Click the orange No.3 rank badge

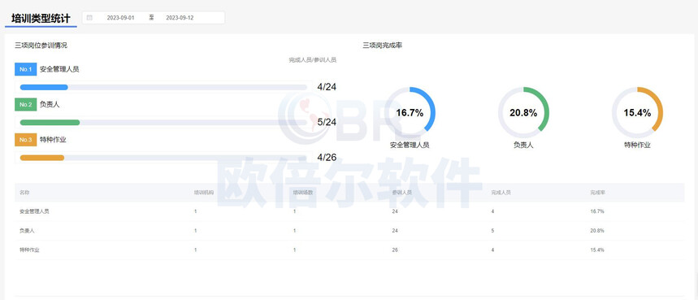coord(25,140)
